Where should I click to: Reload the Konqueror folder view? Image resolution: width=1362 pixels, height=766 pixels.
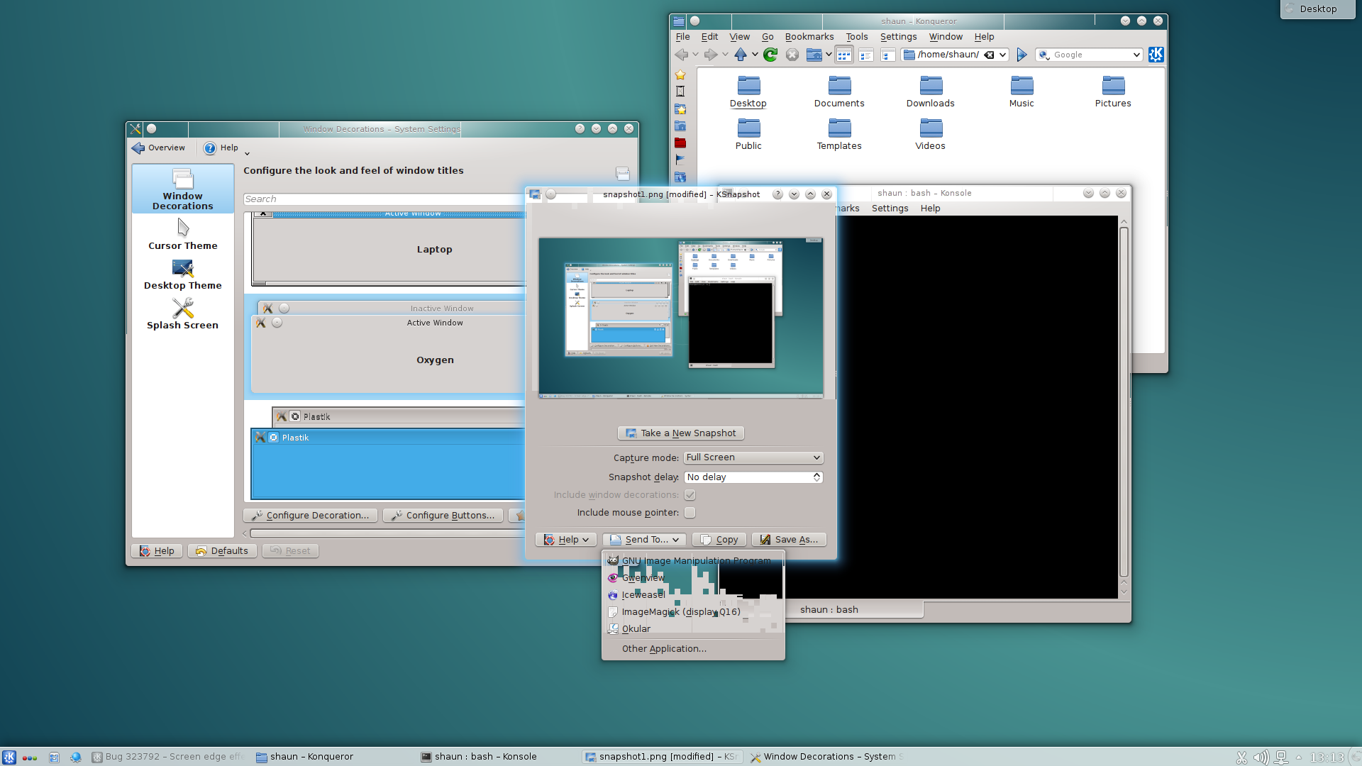pos(770,55)
